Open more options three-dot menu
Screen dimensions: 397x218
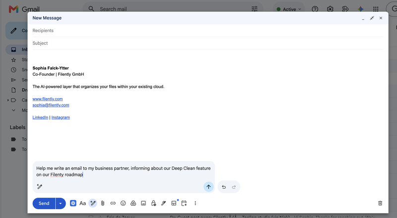pos(195,203)
